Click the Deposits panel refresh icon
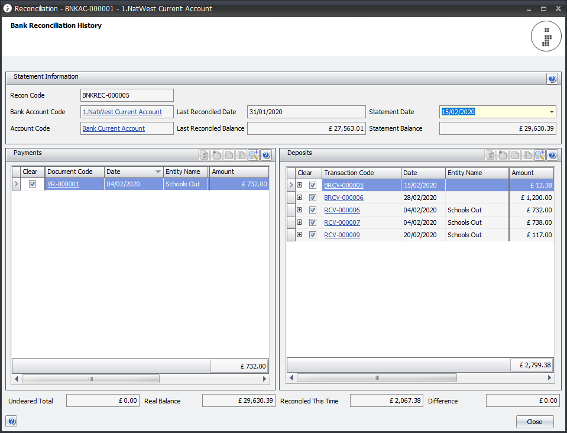The width and height of the screenshot is (567, 433). [491, 155]
